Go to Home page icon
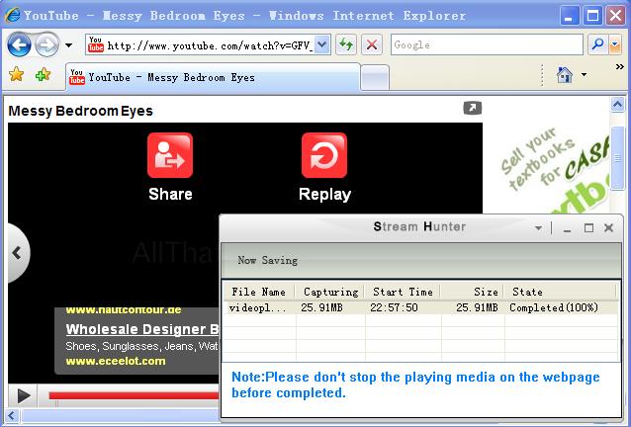631x427 pixels. coord(564,75)
